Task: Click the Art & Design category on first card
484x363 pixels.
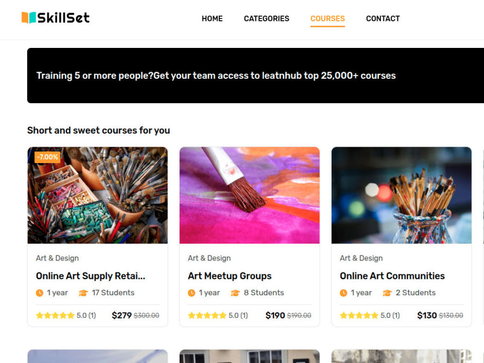Action: pyautogui.click(x=58, y=258)
